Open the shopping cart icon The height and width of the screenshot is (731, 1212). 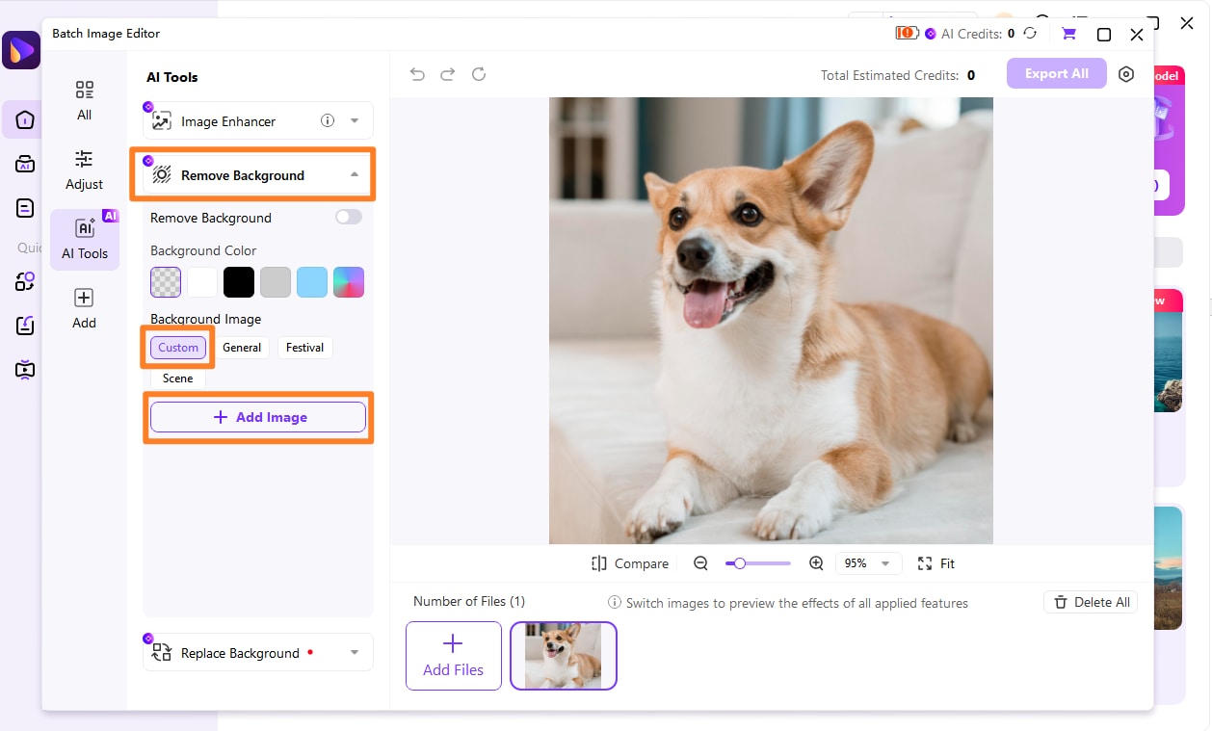[x=1068, y=34]
